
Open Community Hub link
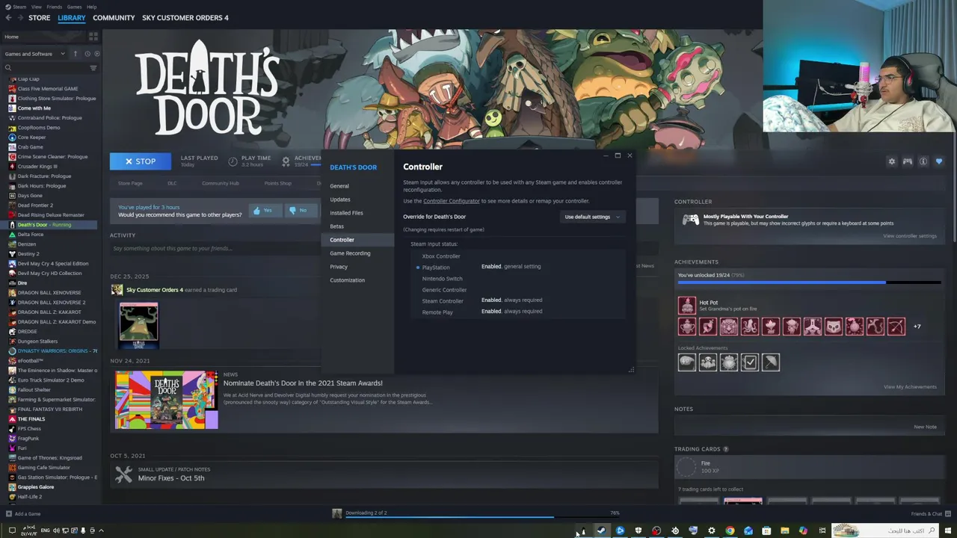pyautogui.click(x=220, y=183)
